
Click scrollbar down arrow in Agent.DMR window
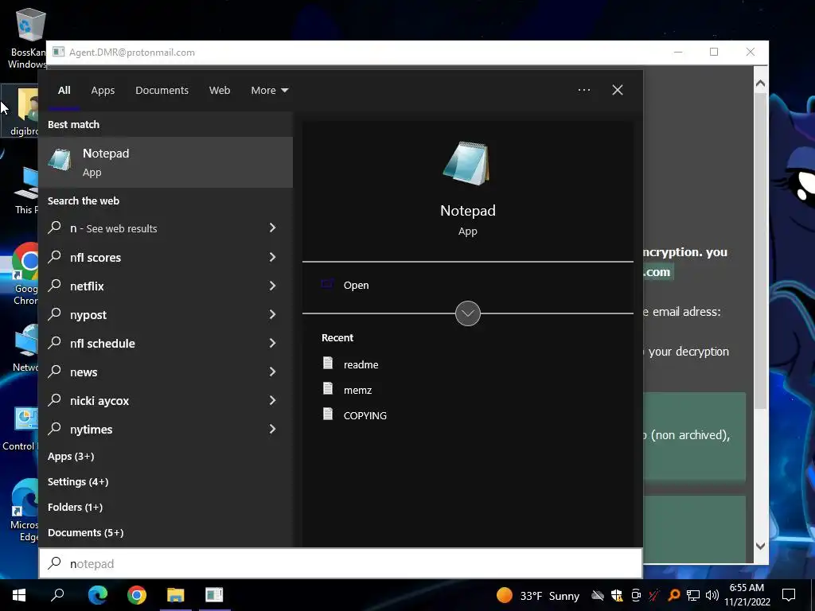[x=760, y=546]
